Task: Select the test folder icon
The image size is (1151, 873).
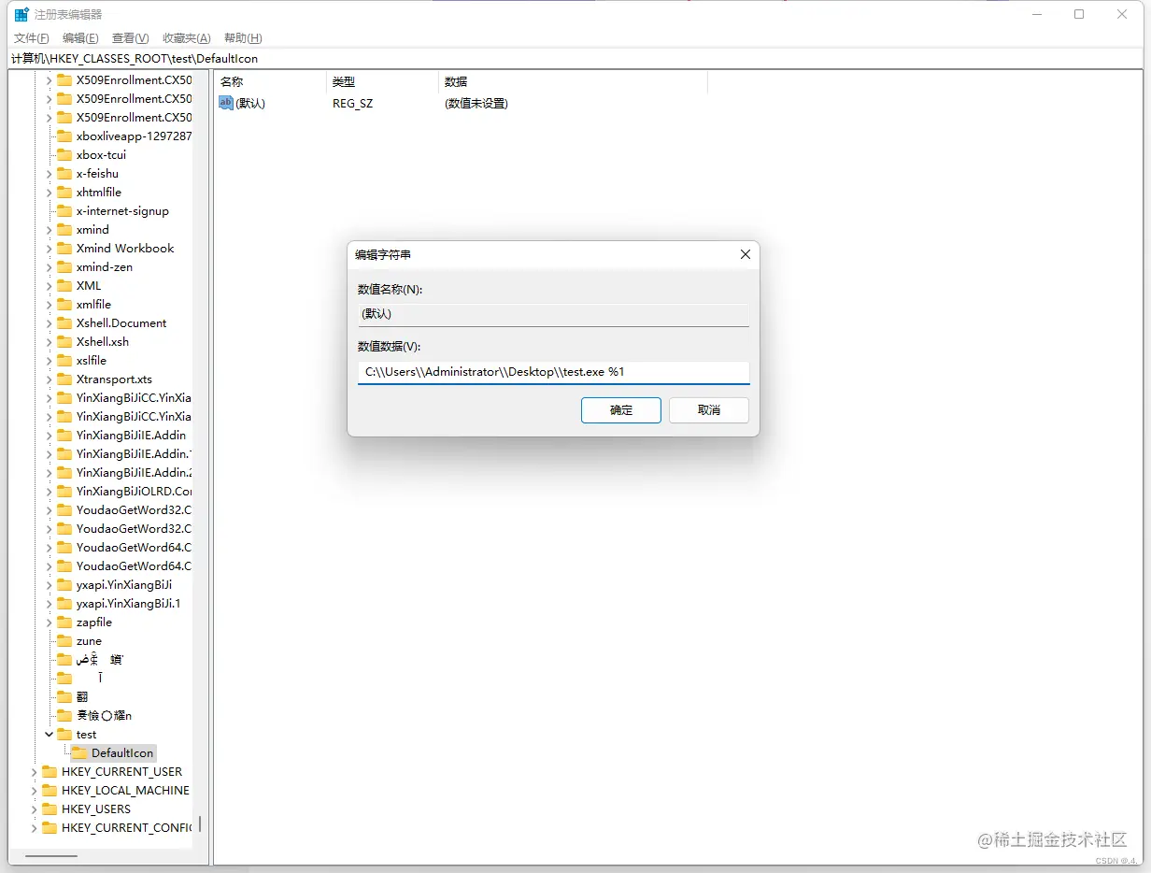Action: click(64, 735)
